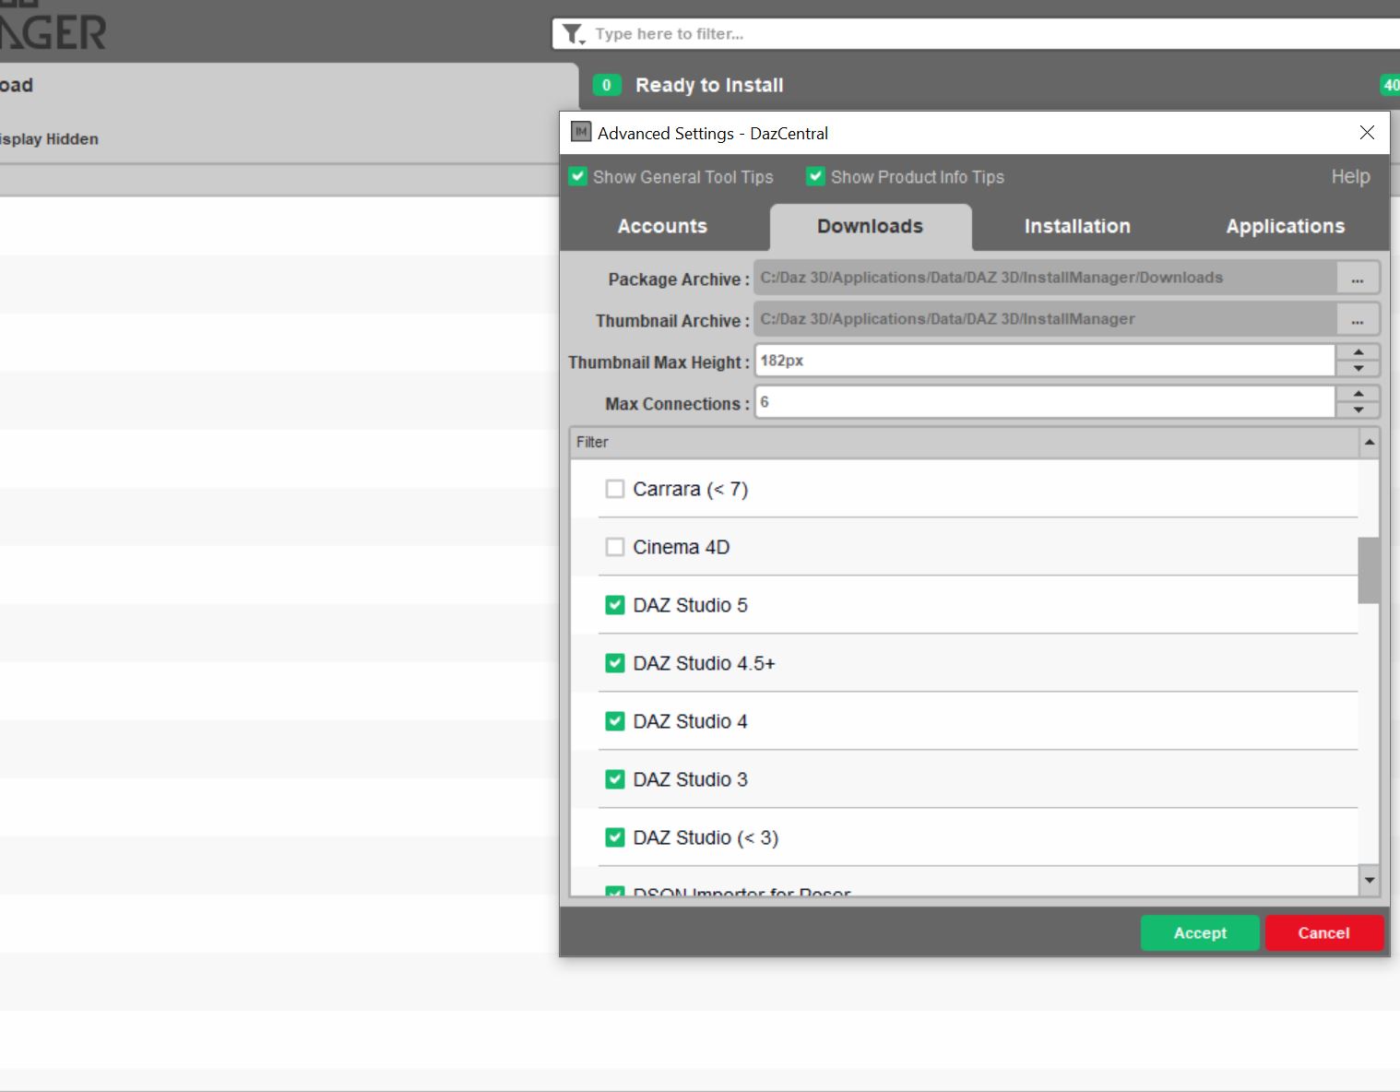Viewport: 1400px width, 1092px height.
Task: Uncheck the DAZ Studio 3 filter
Action: 615,779
